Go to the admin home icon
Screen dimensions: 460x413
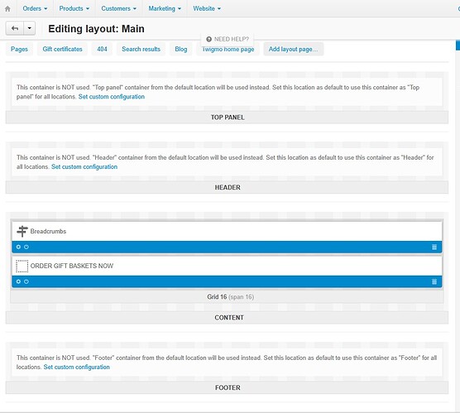(8, 8)
